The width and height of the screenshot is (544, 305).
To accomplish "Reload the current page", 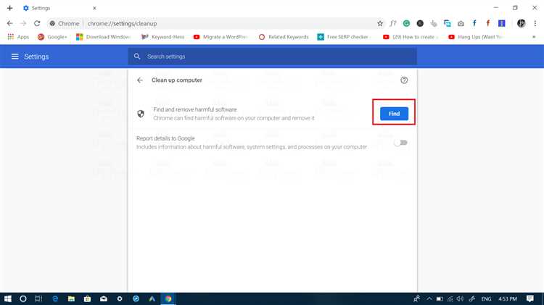I will 37,24.
